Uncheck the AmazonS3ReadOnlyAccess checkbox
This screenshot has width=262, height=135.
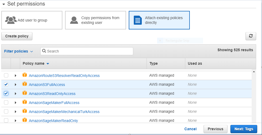click(6, 93)
